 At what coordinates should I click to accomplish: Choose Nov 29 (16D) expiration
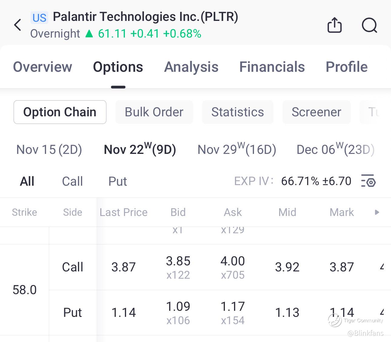pyautogui.click(x=237, y=150)
